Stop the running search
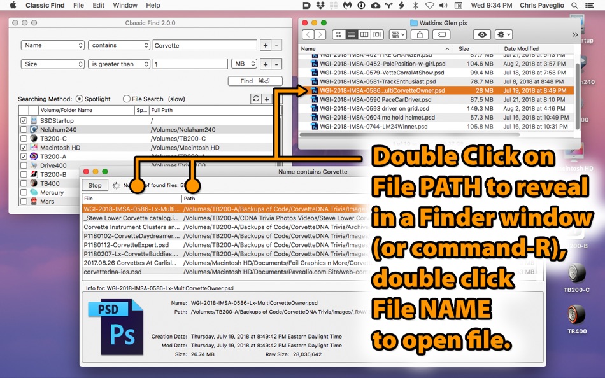Viewport: 605px width, 378px height. [94, 185]
